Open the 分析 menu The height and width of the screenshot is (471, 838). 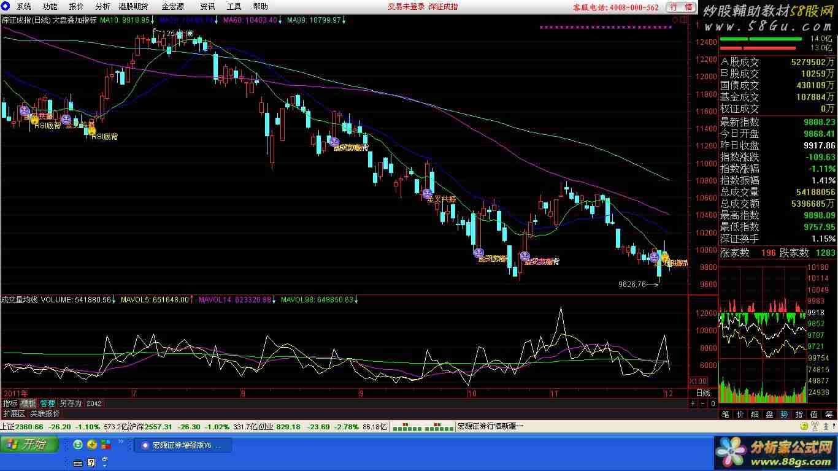click(x=103, y=7)
